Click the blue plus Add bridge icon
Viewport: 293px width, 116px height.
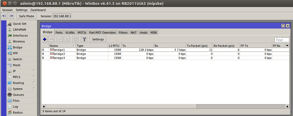[45, 39]
